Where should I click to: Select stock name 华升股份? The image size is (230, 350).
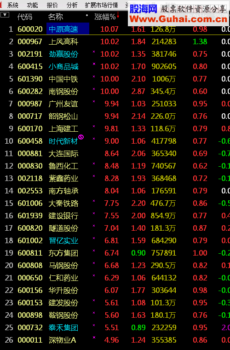click(63, 290)
